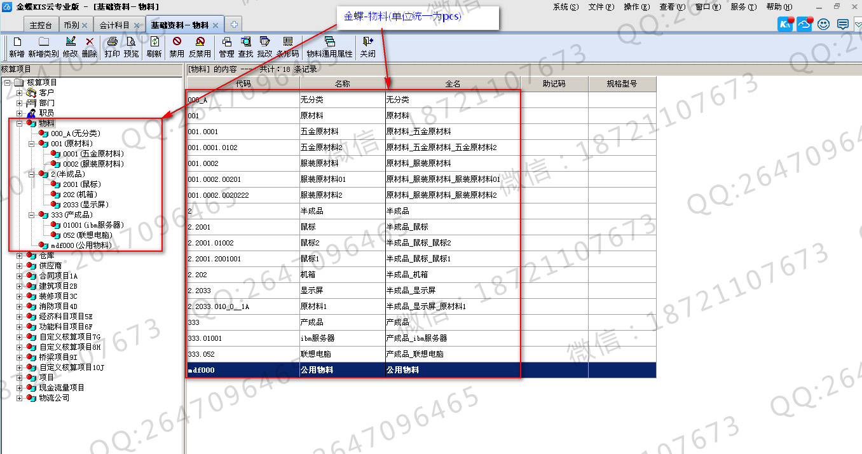Collapse the 2 (半成品) tree node
Viewport: 862px width, 454px height.
coord(32,174)
